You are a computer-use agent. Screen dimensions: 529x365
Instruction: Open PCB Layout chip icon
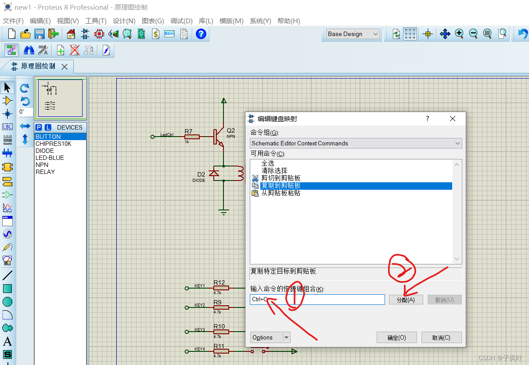coord(99,34)
